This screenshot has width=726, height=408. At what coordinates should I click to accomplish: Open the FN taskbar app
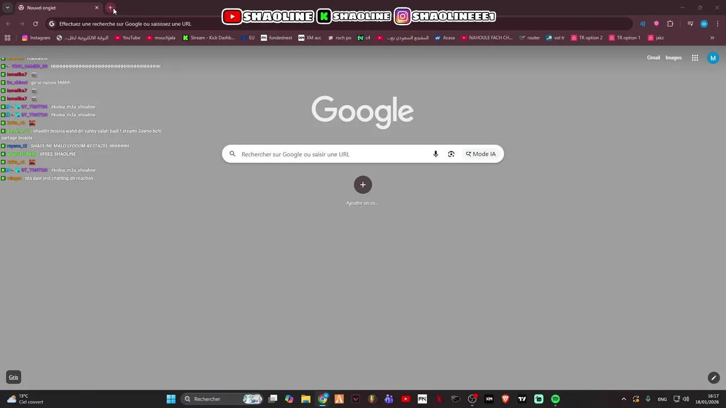click(x=422, y=399)
